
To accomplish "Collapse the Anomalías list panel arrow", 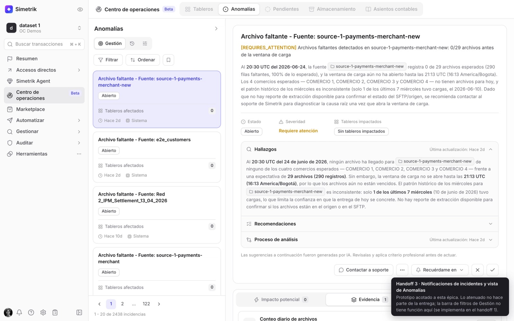I will point(216,29).
